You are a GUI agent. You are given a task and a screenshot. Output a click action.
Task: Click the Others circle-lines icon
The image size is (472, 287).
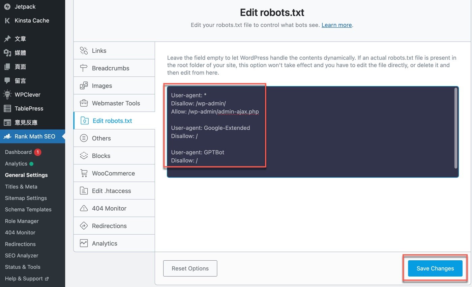pos(84,138)
